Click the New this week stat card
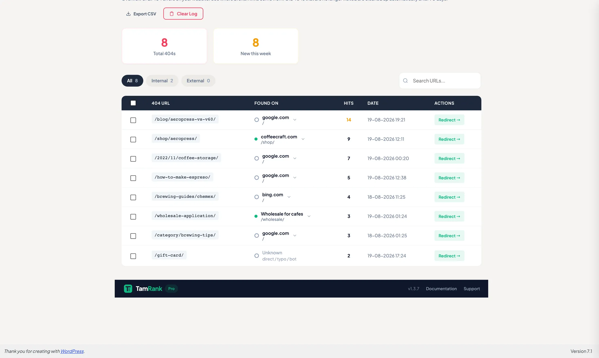Screen dimensions: 599x358 coord(256,46)
